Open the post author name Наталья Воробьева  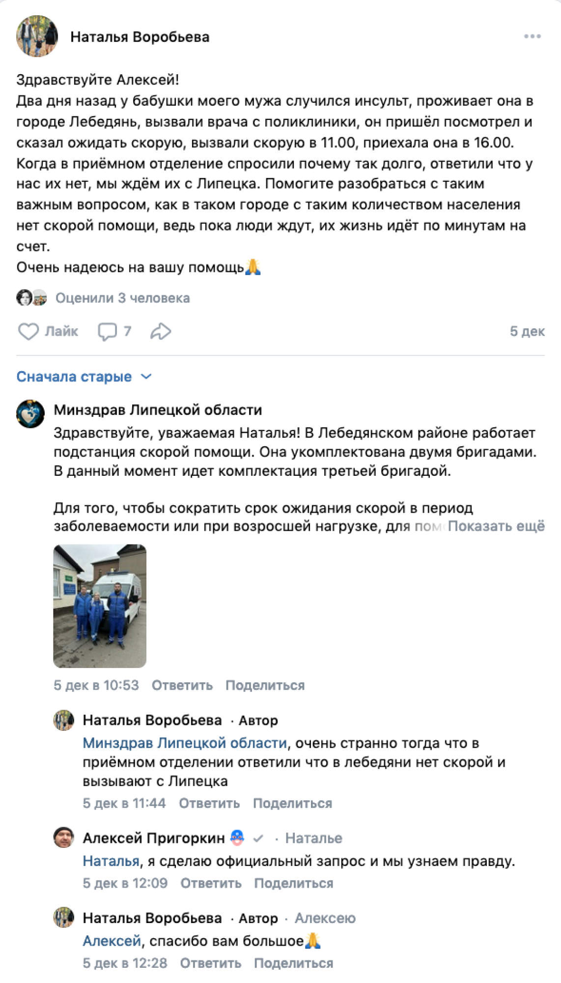(x=140, y=37)
